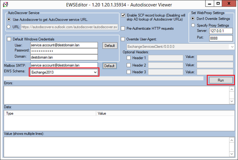
Task: Click the EWSEditor app icon in title bar
Action: coord(5,4)
